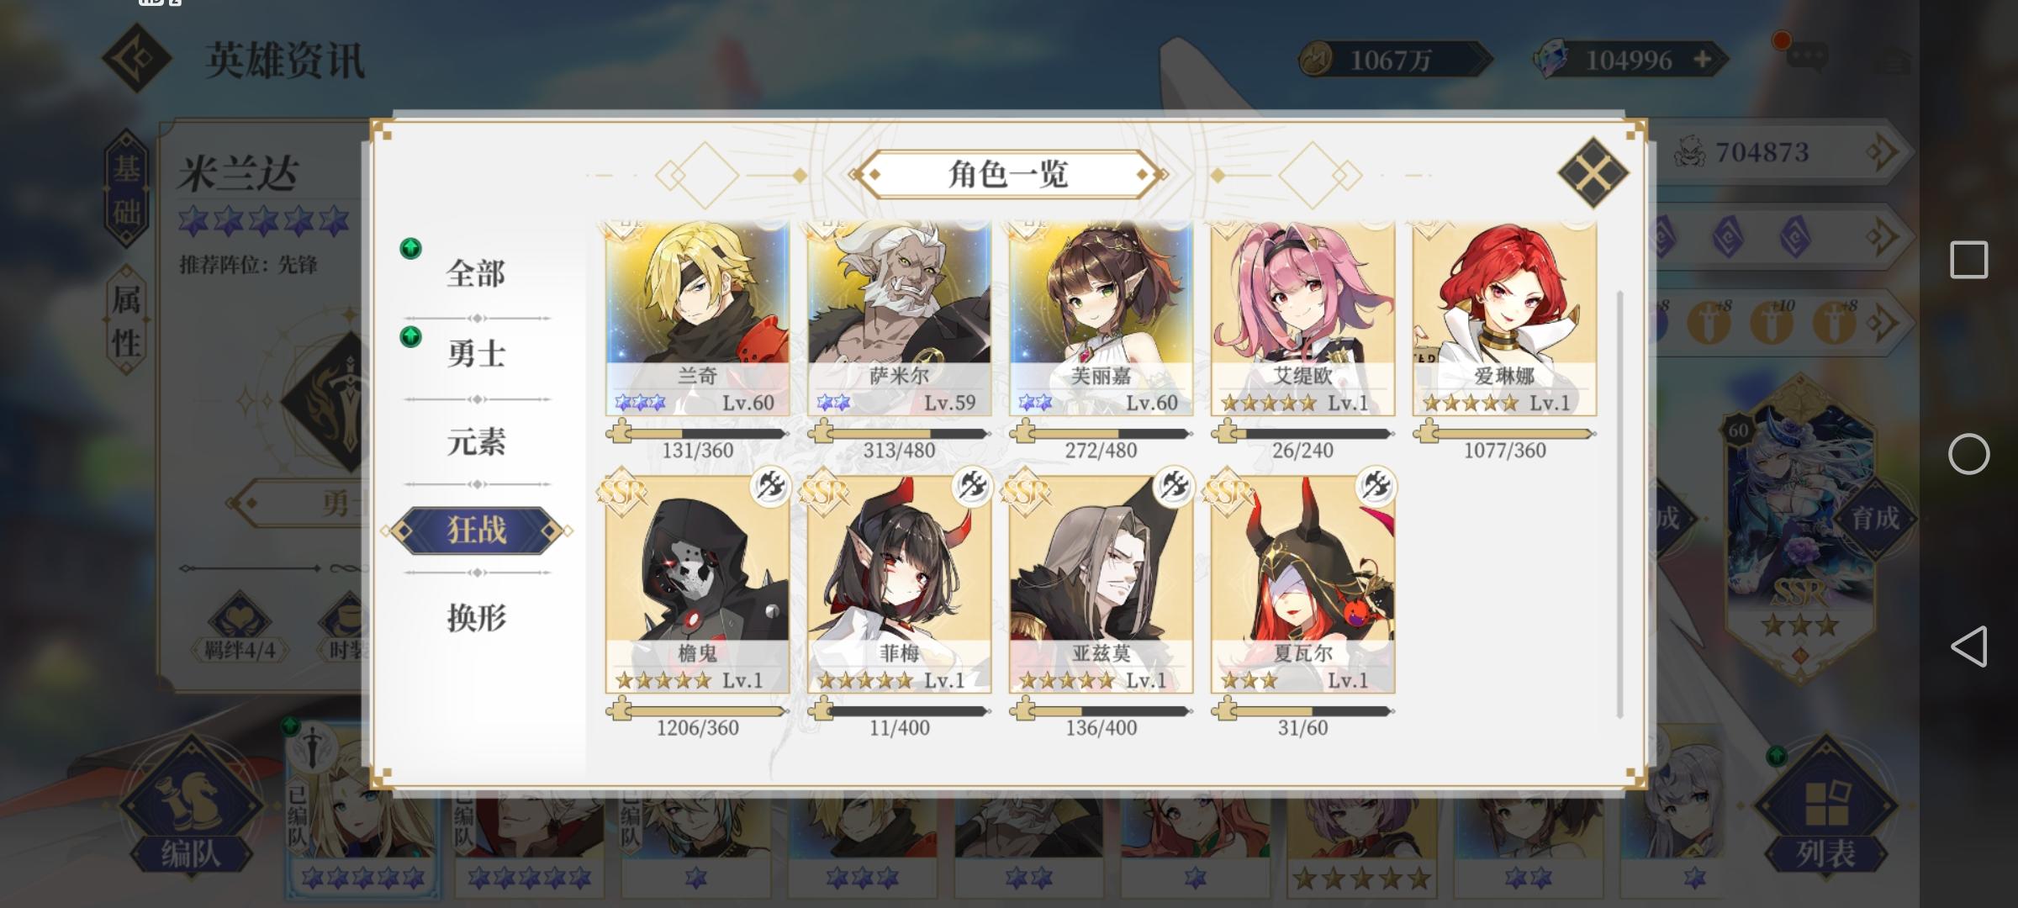
Task: Tap the Android recent apps square
Action: [1968, 260]
